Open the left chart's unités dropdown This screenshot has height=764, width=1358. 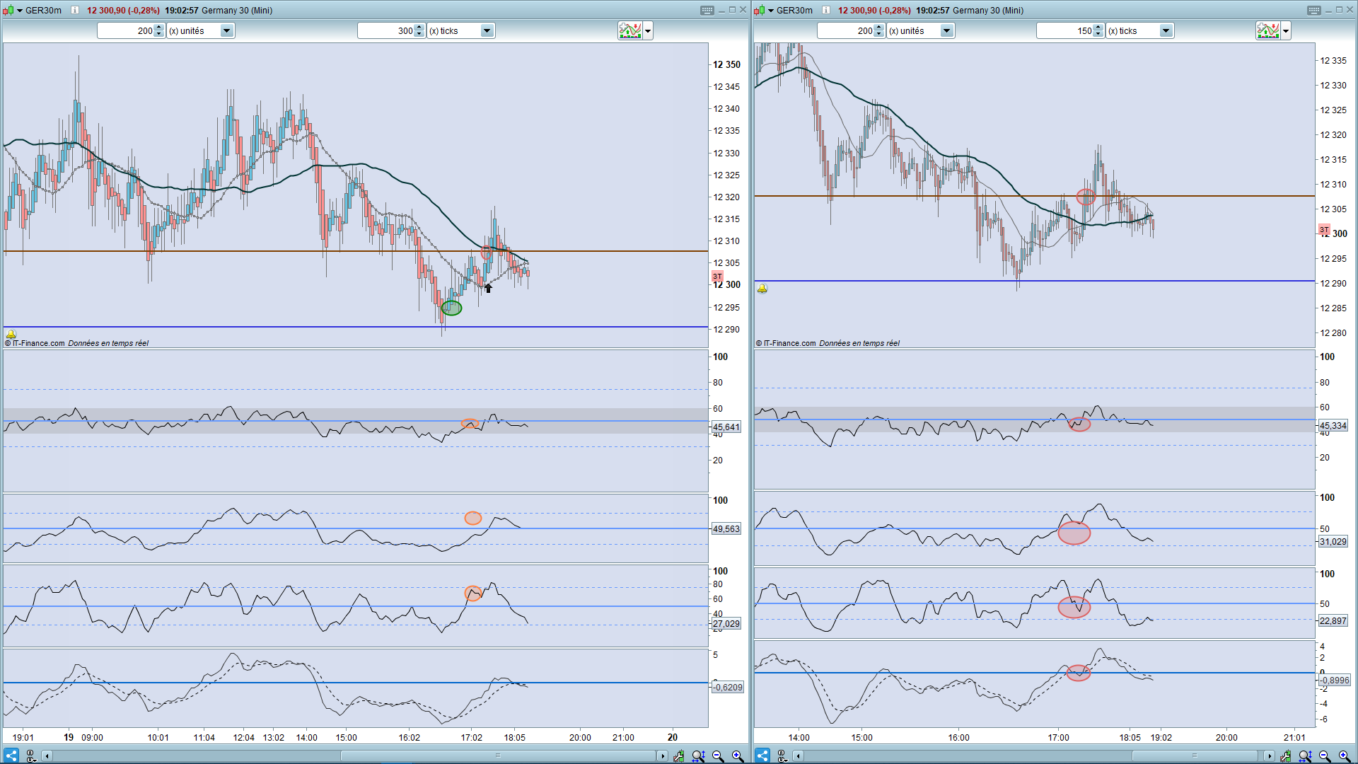pyautogui.click(x=227, y=30)
